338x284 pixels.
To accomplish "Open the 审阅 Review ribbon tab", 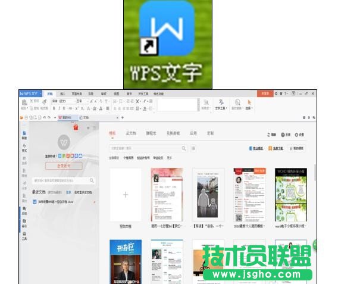I will (x=104, y=94).
